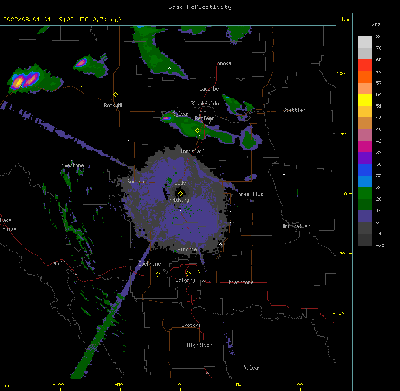Screen dimensions: 400x391
Task: Click the Strathmore town label
Action: 239,282
